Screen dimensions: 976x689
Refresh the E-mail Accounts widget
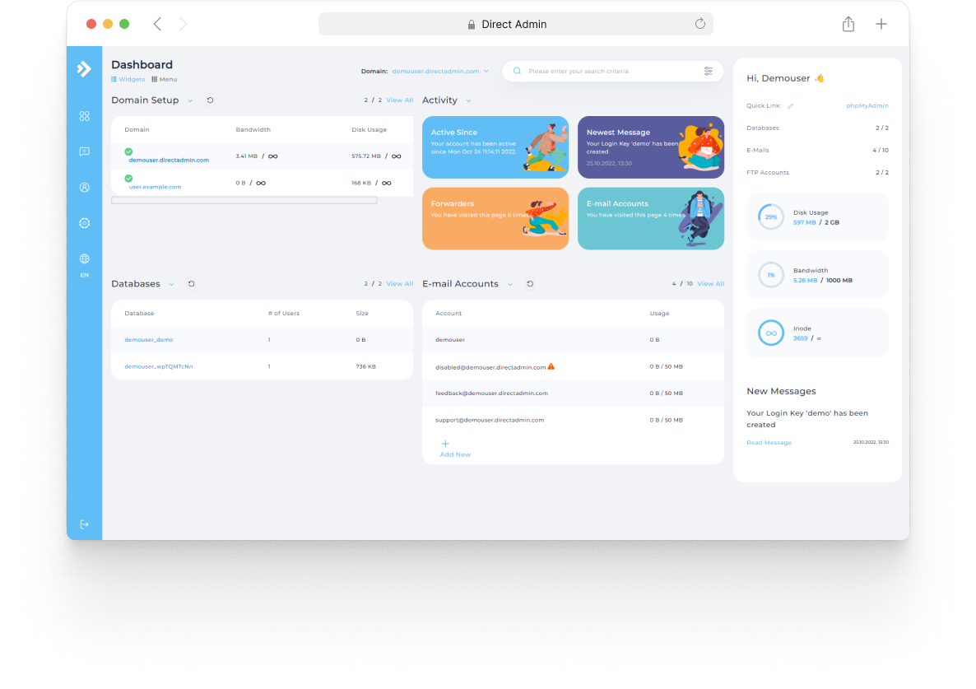(530, 284)
